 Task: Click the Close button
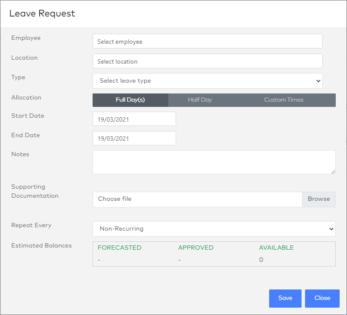tap(322, 298)
